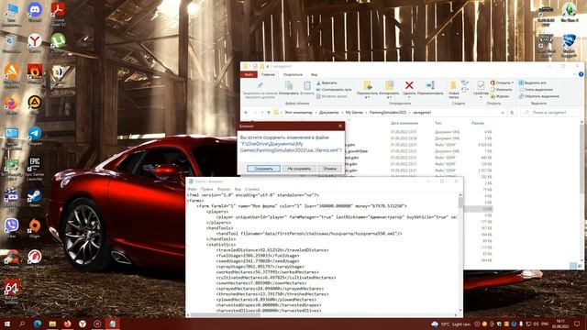Click Журнал in Explorer ribbon
Viewport: 587px width, 330px height.
coord(500,96)
